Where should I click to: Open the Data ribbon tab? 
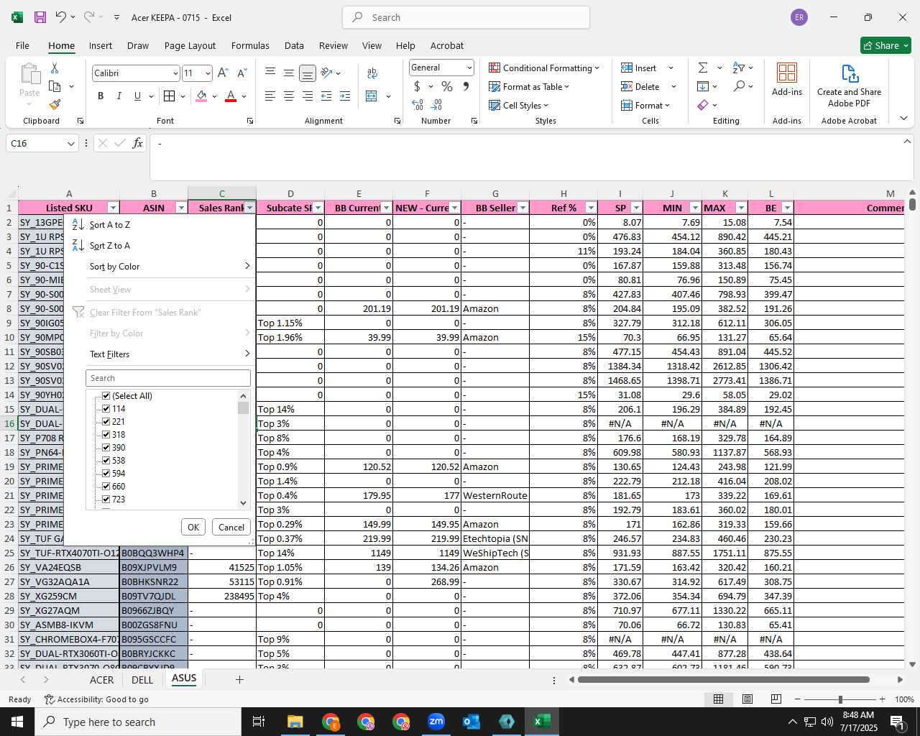coord(294,45)
